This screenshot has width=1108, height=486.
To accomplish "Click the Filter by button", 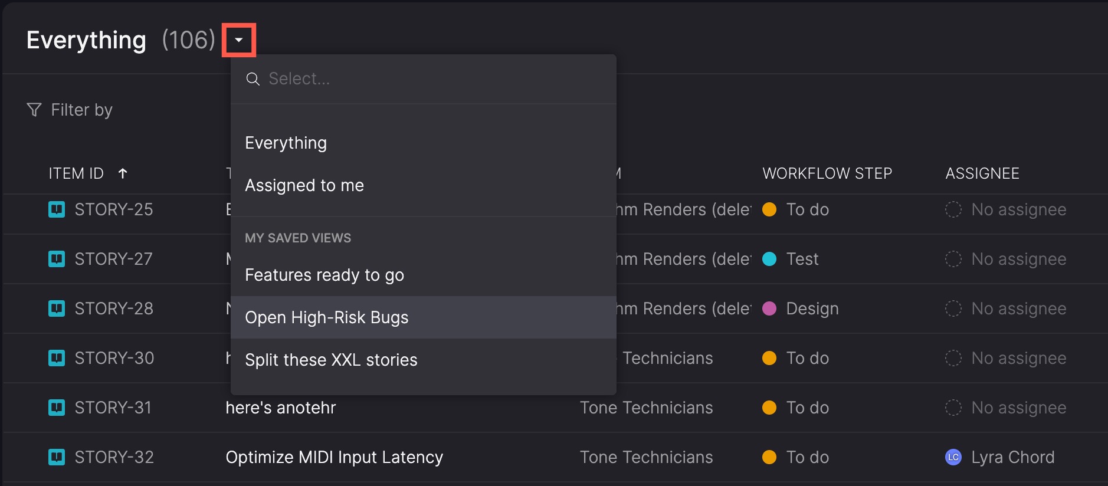I will coord(81,110).
